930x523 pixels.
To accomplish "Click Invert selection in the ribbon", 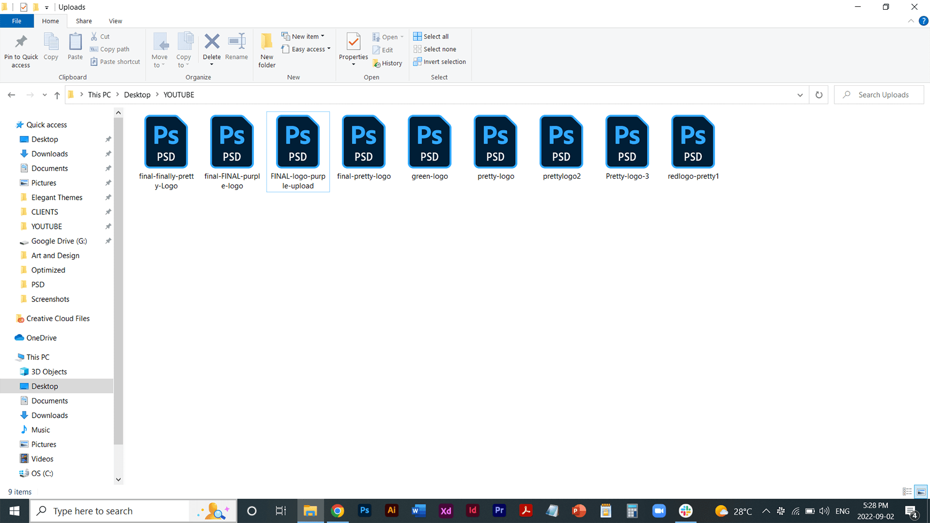I will coord(440,61).
